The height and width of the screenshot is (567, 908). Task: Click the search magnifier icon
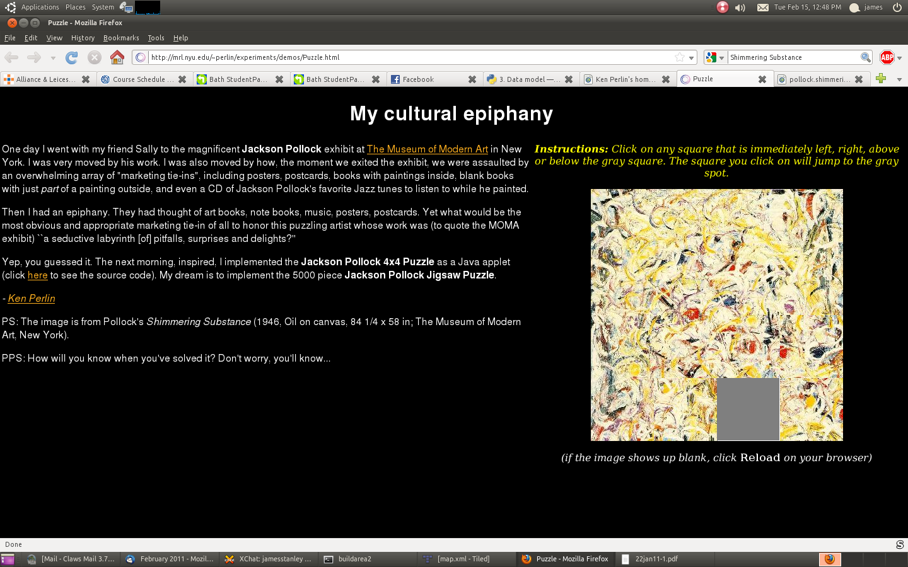click(865, 57)
